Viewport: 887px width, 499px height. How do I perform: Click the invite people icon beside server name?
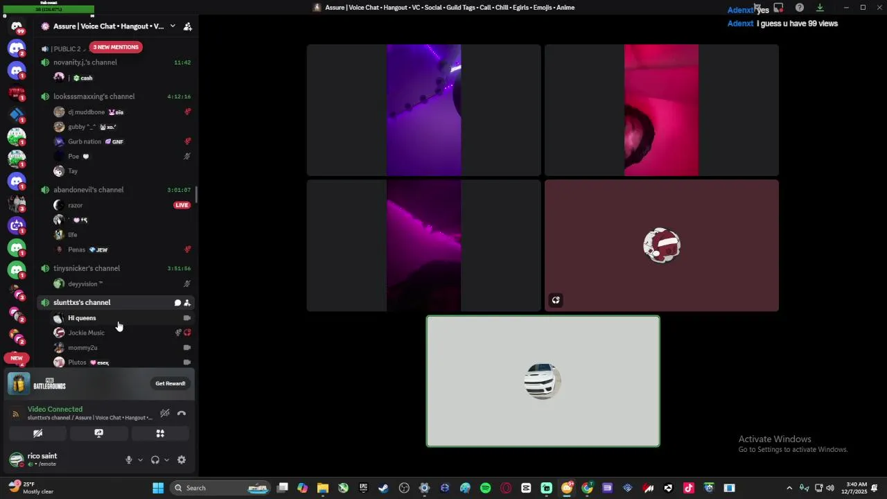point(187,26)
